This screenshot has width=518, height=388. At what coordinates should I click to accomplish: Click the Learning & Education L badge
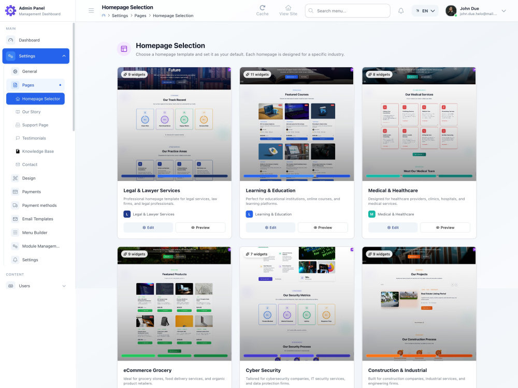coord(250,214)
